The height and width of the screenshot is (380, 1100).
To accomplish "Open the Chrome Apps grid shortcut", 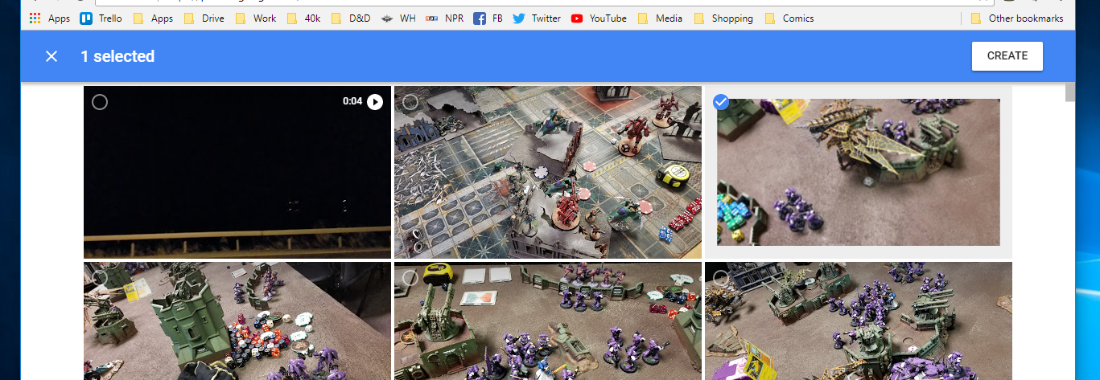I will (x=50, y=18).
